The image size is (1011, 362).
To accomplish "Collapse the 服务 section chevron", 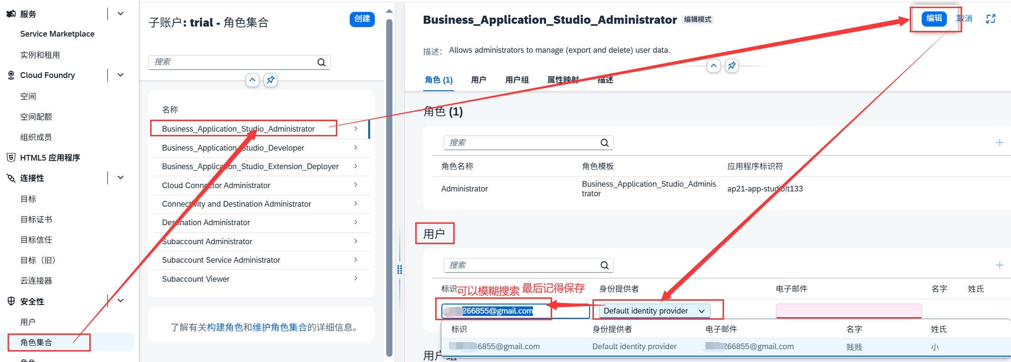I will tap(121, 14).
